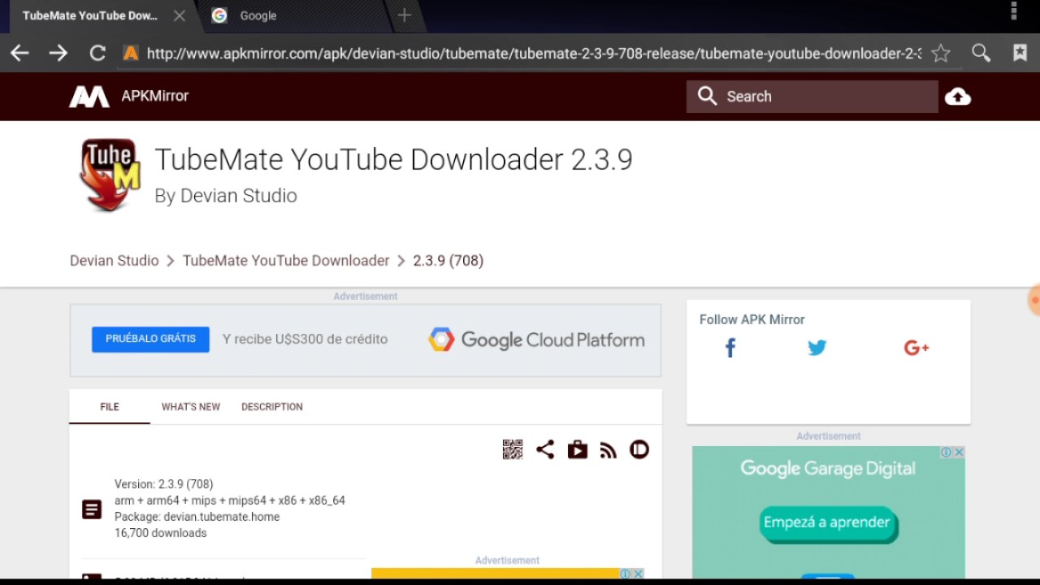Click the version info document icon

pos(92,509)
